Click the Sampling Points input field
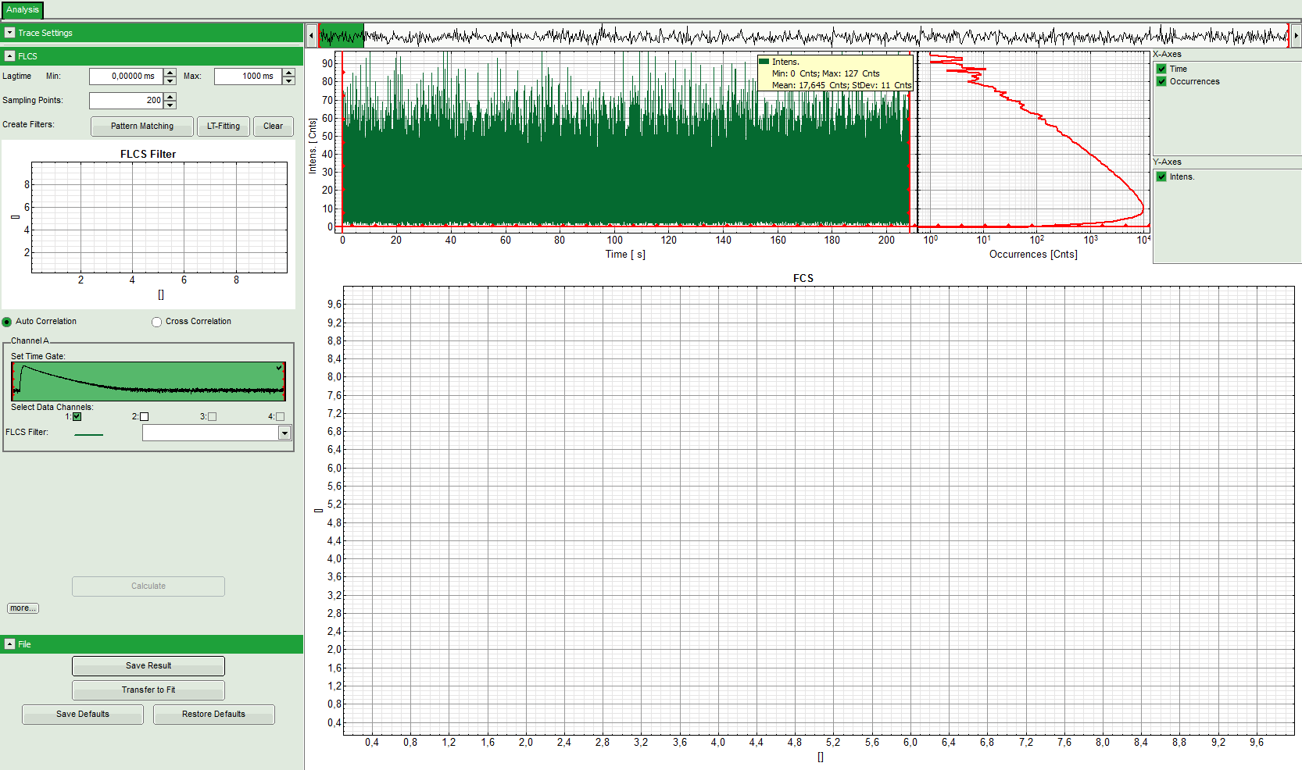 126,101
